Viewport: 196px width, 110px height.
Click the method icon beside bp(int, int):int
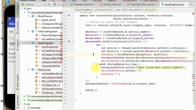pyautogui.click(x=36, y=20)
